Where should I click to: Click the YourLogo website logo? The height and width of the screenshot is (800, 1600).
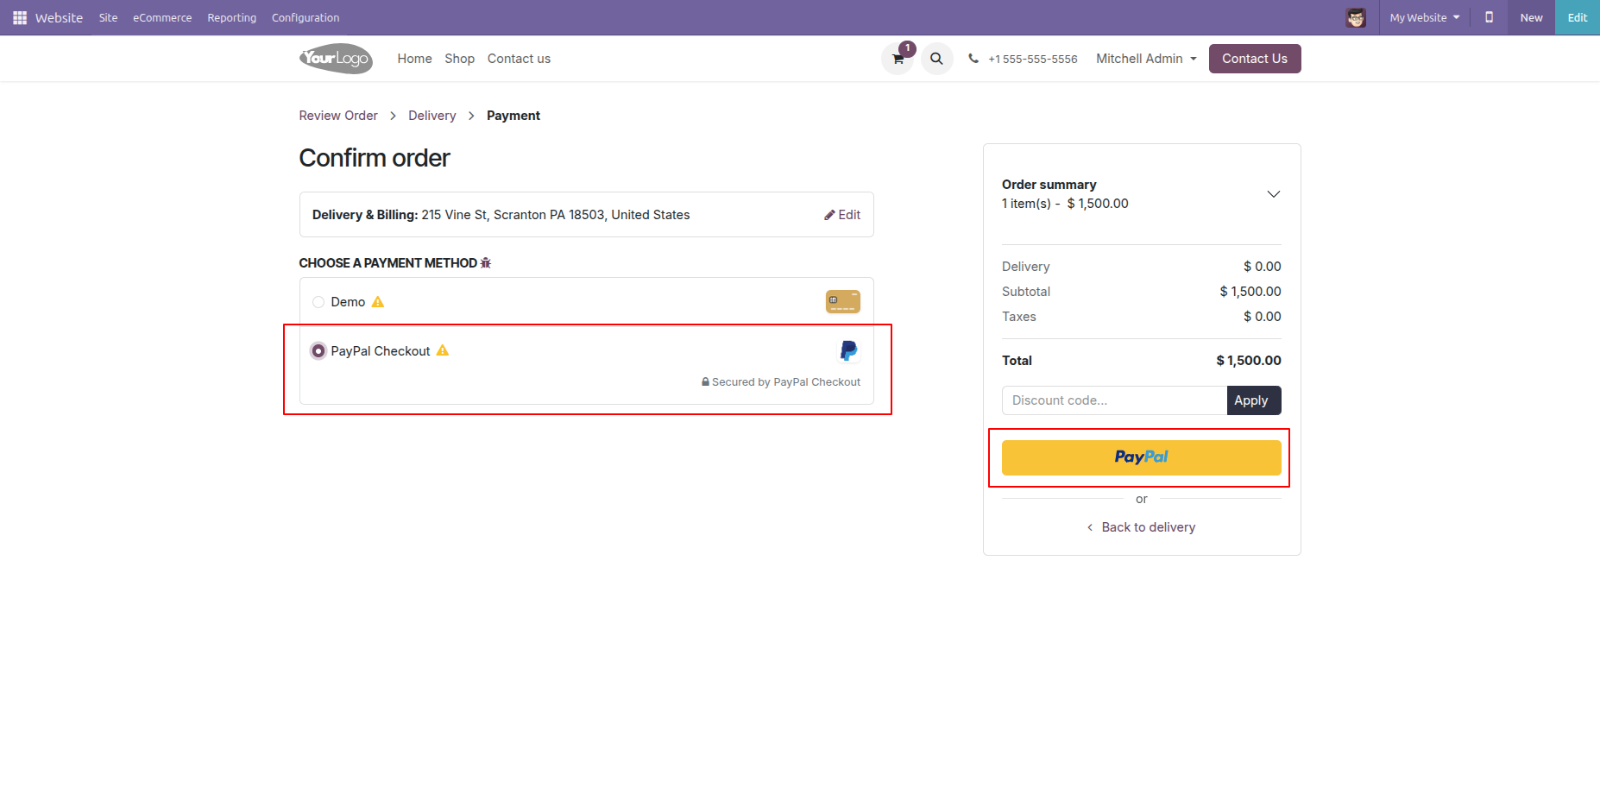pos(336,59)
